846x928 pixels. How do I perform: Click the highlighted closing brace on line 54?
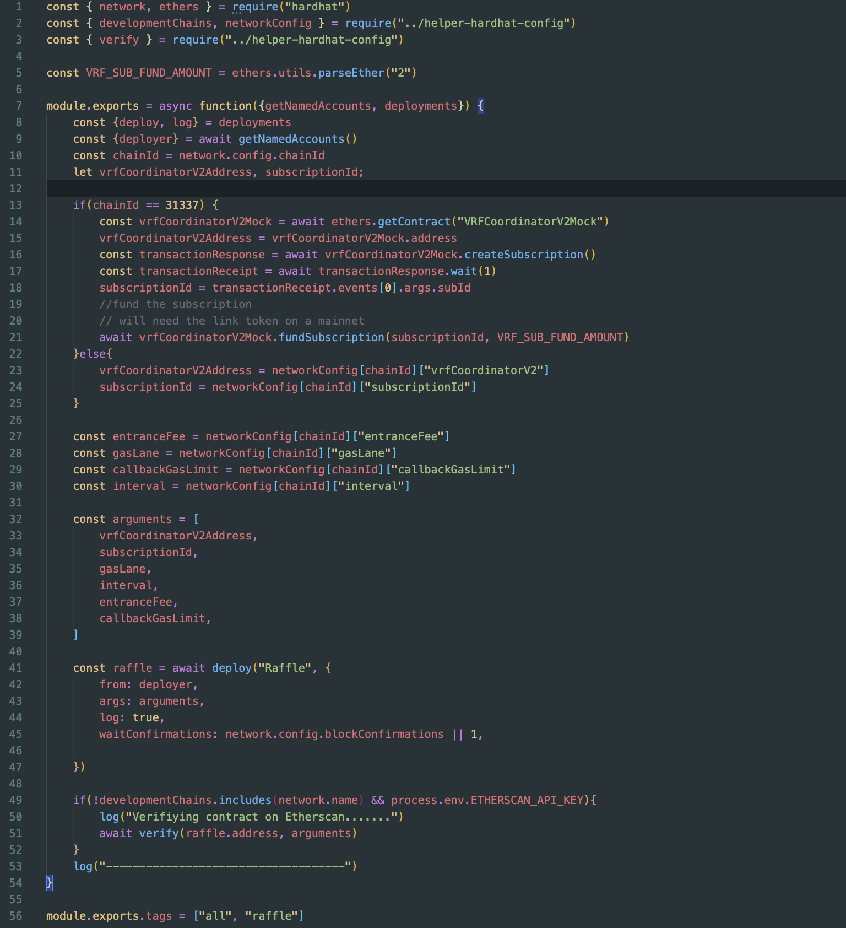click(x=50, y=883)
